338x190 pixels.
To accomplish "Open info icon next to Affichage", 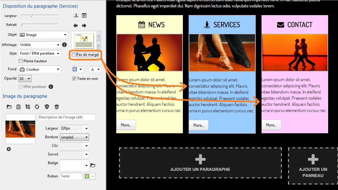I will tap(64, 45).
